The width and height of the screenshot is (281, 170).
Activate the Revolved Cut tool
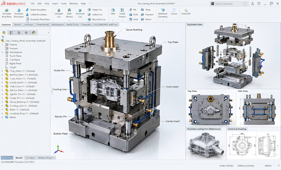coord(80,14)
